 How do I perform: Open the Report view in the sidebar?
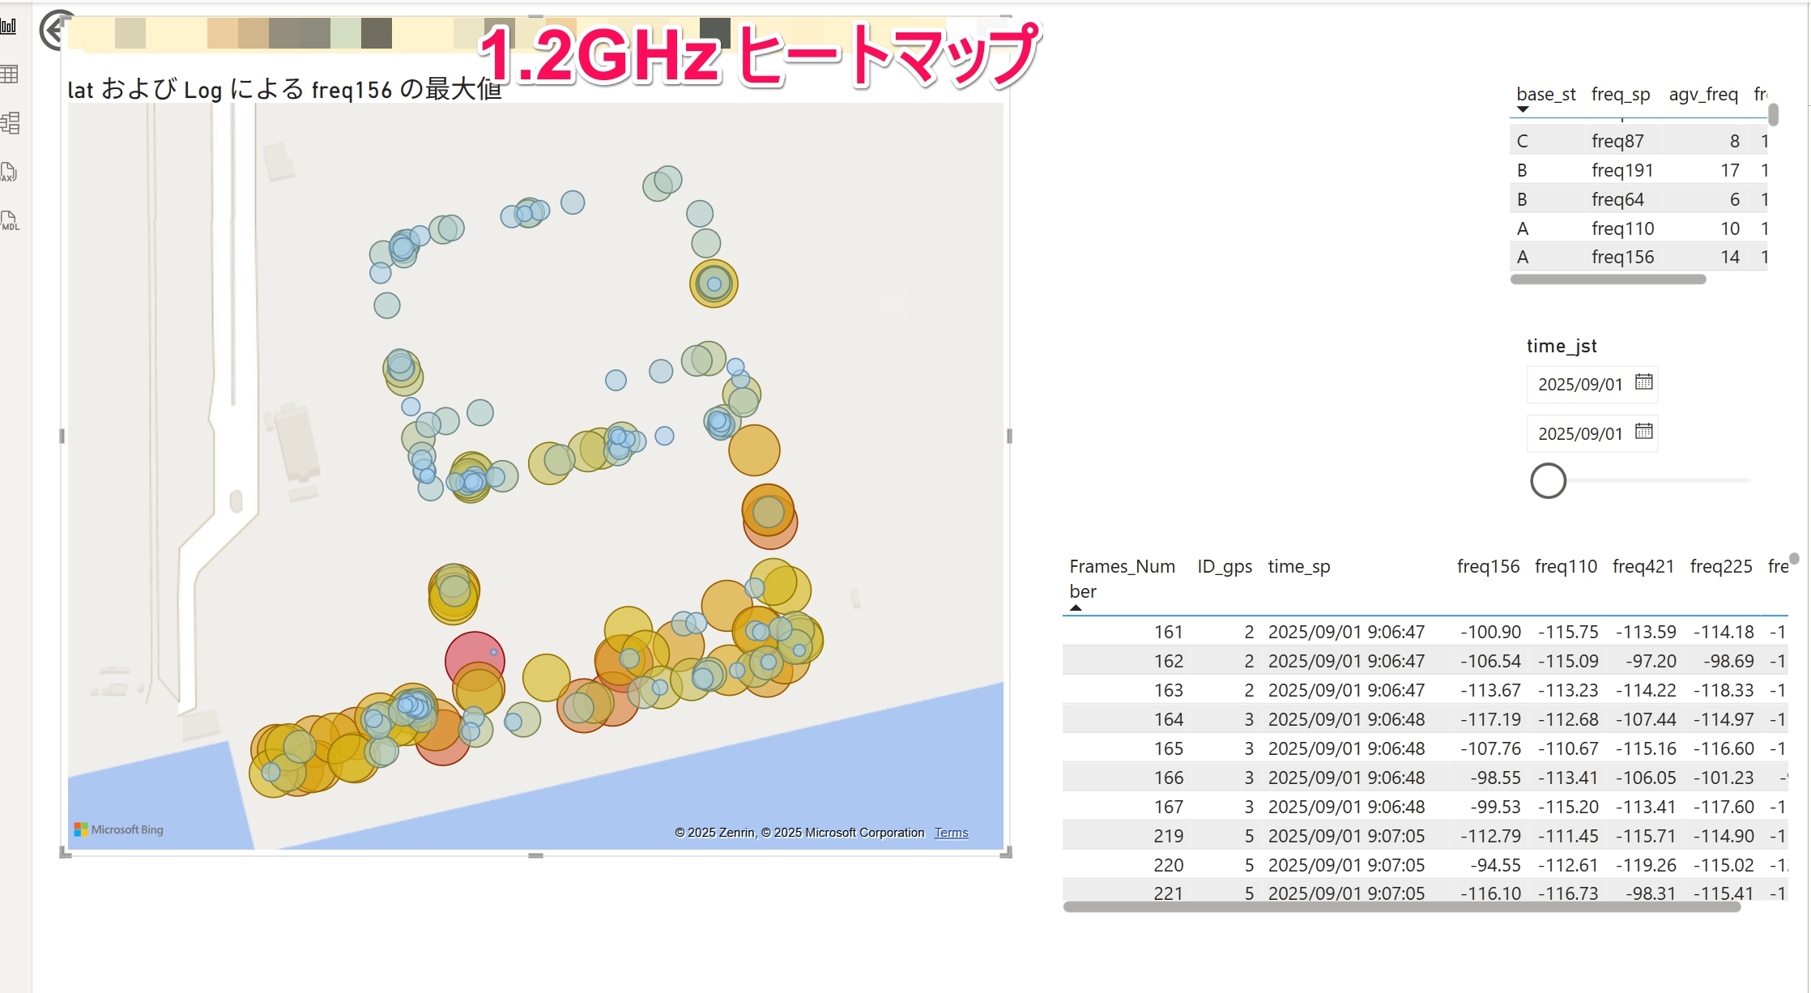pos(9,26)
